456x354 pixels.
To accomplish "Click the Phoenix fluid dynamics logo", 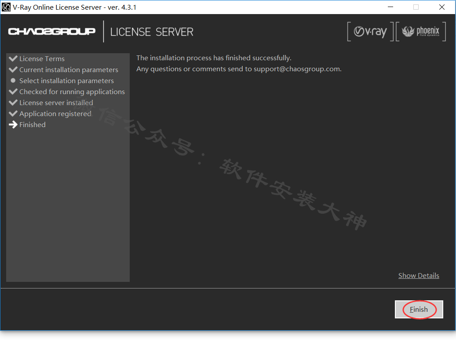I will coord(420,31).
